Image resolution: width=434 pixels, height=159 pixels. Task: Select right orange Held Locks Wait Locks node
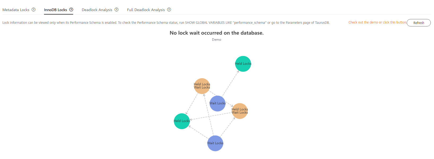240,111
